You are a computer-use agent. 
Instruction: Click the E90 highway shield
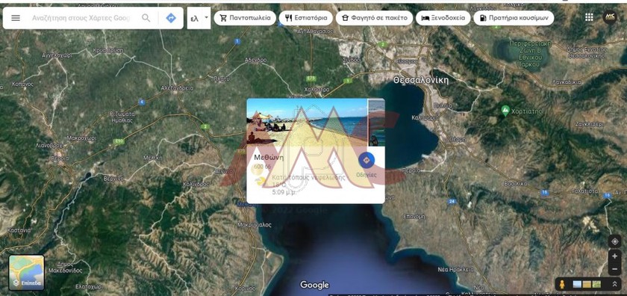[119, 141]
